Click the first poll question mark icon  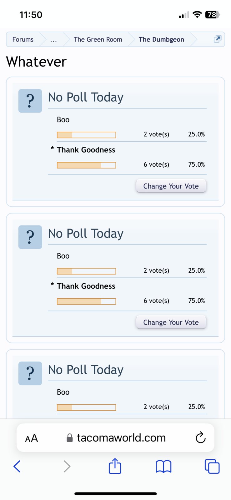point(30,101)
